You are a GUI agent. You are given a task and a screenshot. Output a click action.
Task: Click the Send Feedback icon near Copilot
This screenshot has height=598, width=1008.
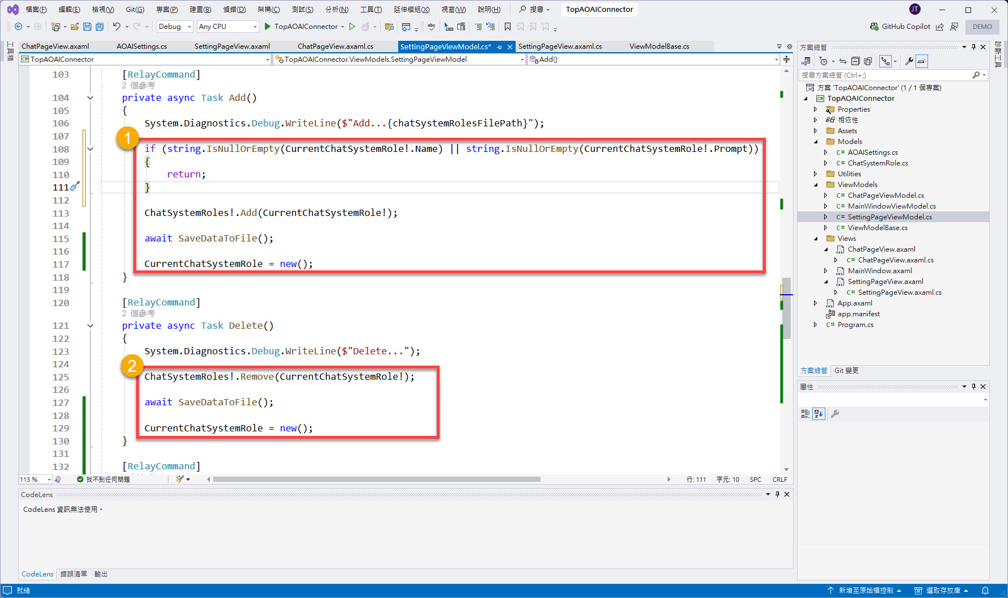click(x=954, y=27)
